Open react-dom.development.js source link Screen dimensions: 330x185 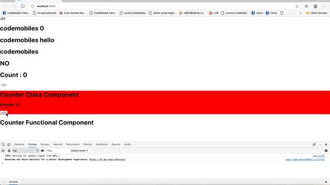click(x=305, y=160)
